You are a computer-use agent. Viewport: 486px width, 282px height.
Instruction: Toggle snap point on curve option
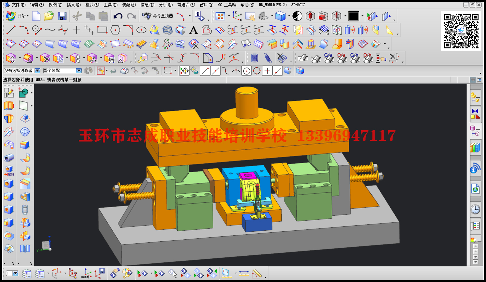pyautogui.click(x=277, y=71)
